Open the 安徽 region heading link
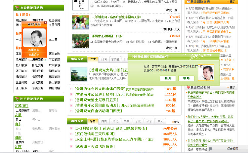Image resolution: width=248 pixels, height=153 pixels. 18,115
